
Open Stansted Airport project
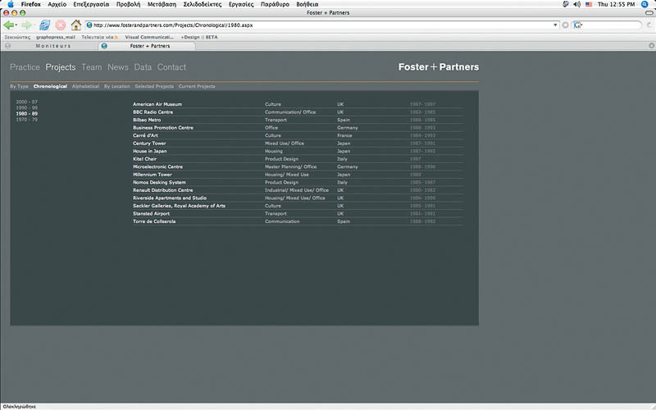tap(151, 213)
